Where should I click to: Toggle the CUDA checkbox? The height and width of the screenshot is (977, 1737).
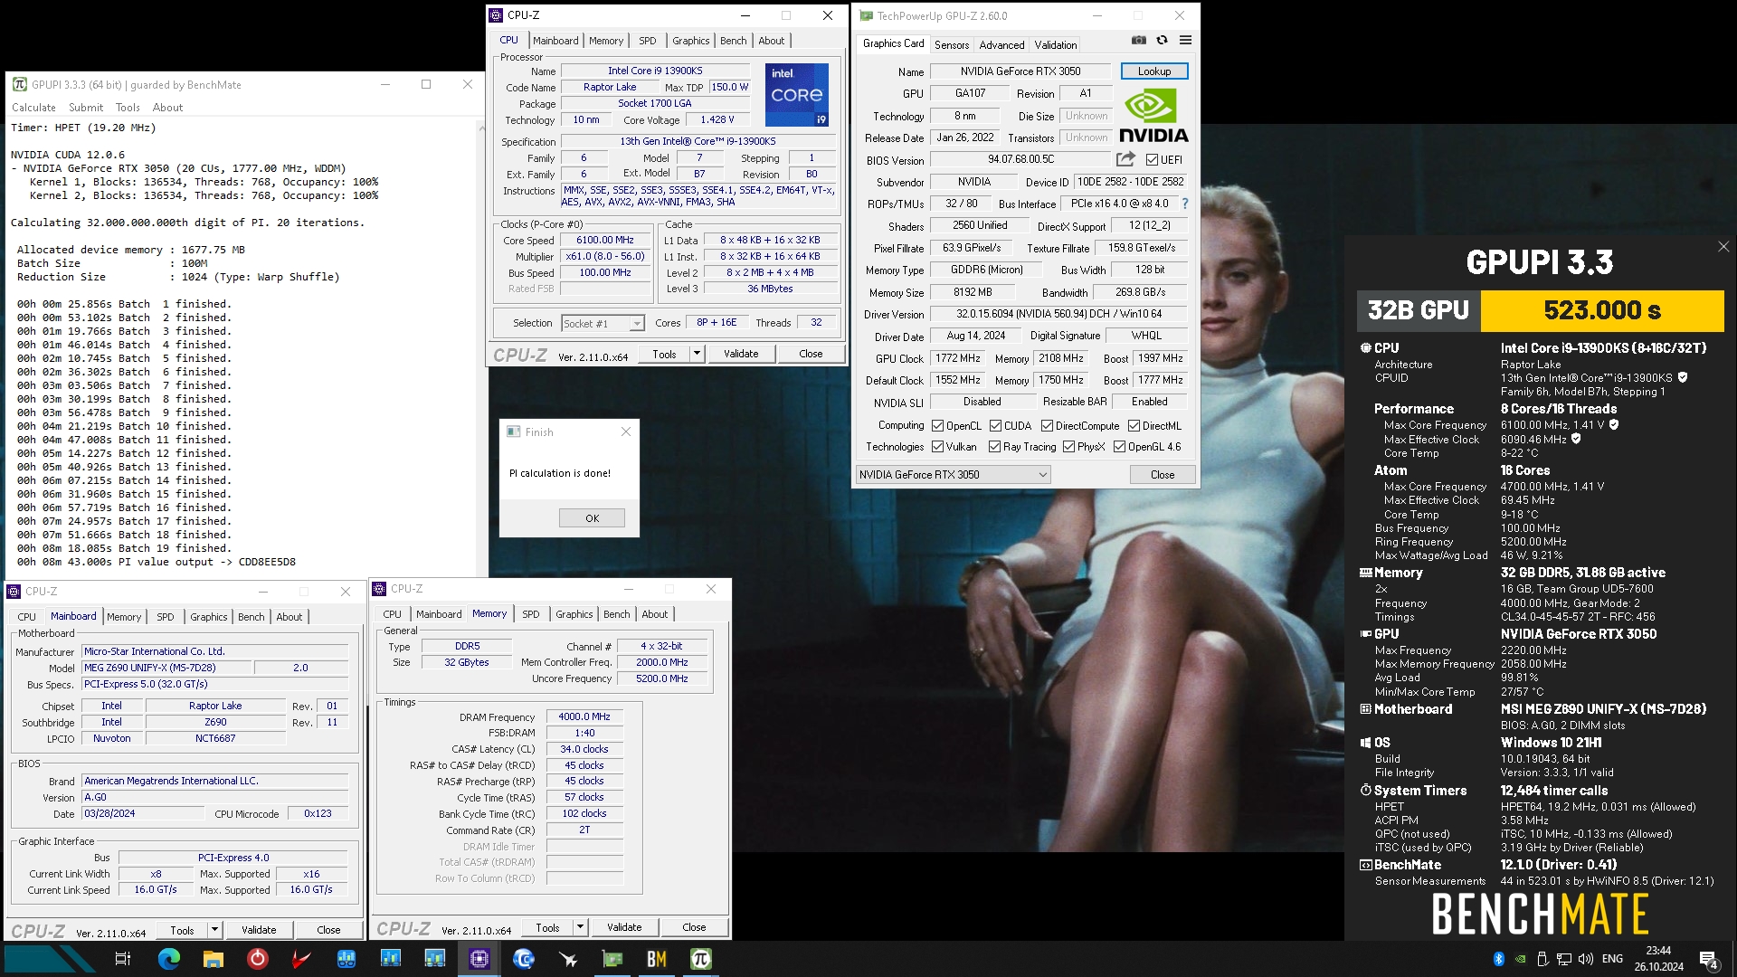[995, 426]
